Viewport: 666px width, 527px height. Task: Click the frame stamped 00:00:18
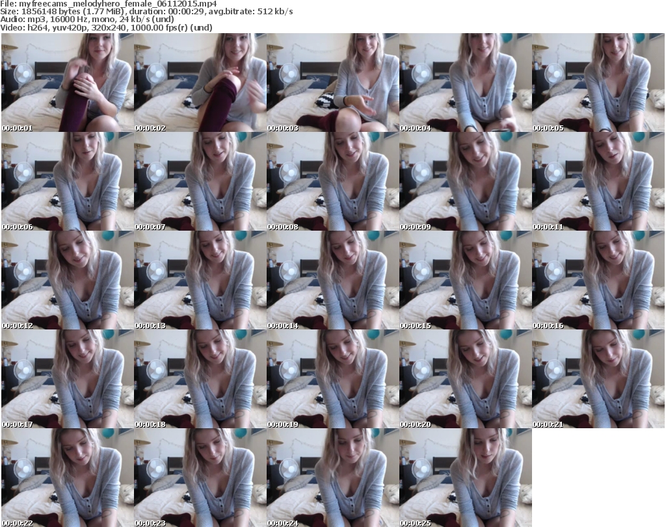coord(200,379)
